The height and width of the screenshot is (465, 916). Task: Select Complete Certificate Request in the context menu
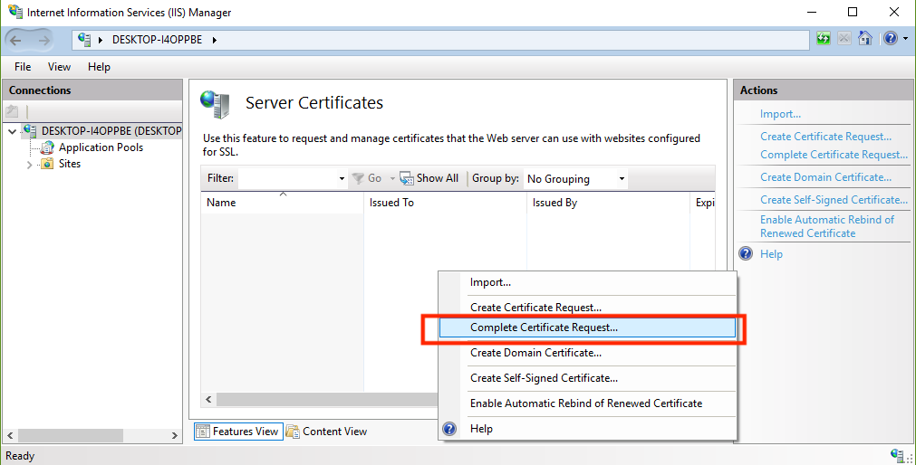pyautogui.click(x=544, y=327)
